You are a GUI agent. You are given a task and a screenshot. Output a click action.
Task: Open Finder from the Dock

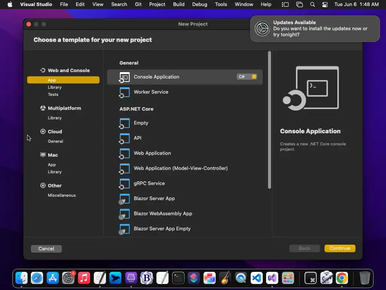(x=21, y=278)
